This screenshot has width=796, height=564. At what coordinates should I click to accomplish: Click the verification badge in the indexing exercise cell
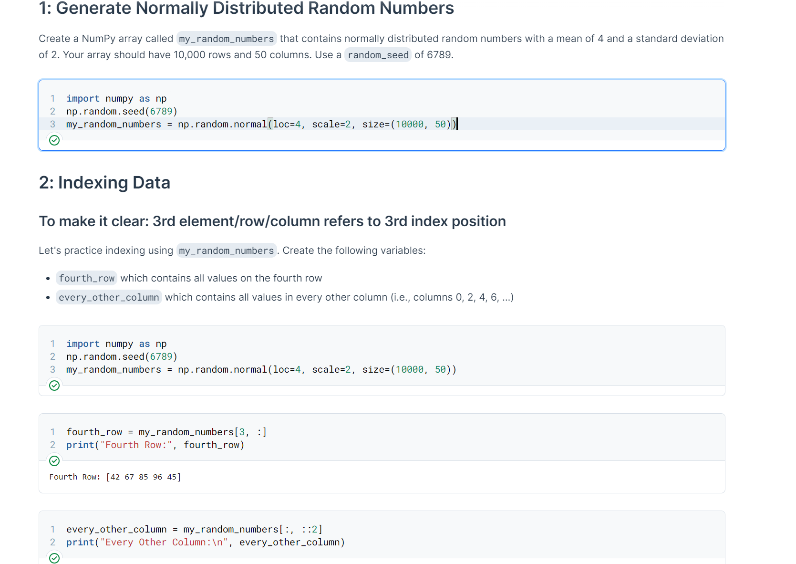pos(54,386)
